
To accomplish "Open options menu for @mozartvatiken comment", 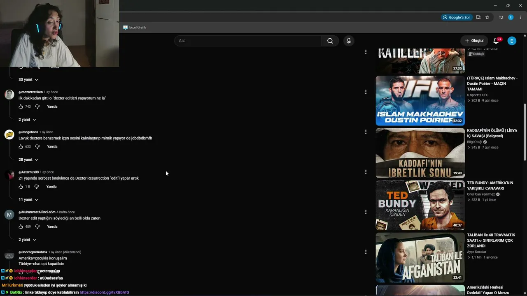I will pyautogui.click(x=366, y=92).
